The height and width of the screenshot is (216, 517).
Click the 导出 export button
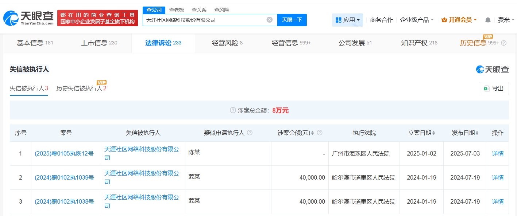coord(494,89)
